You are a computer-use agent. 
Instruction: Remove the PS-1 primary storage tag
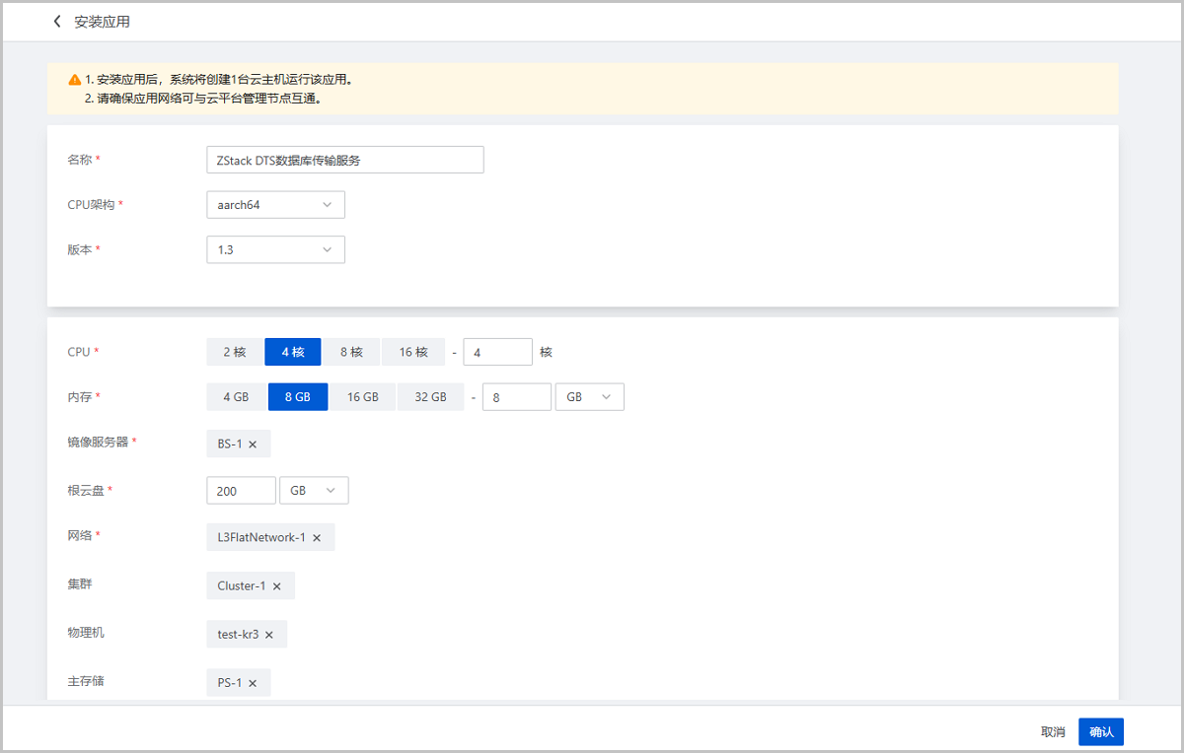click(x=253, y=683)
